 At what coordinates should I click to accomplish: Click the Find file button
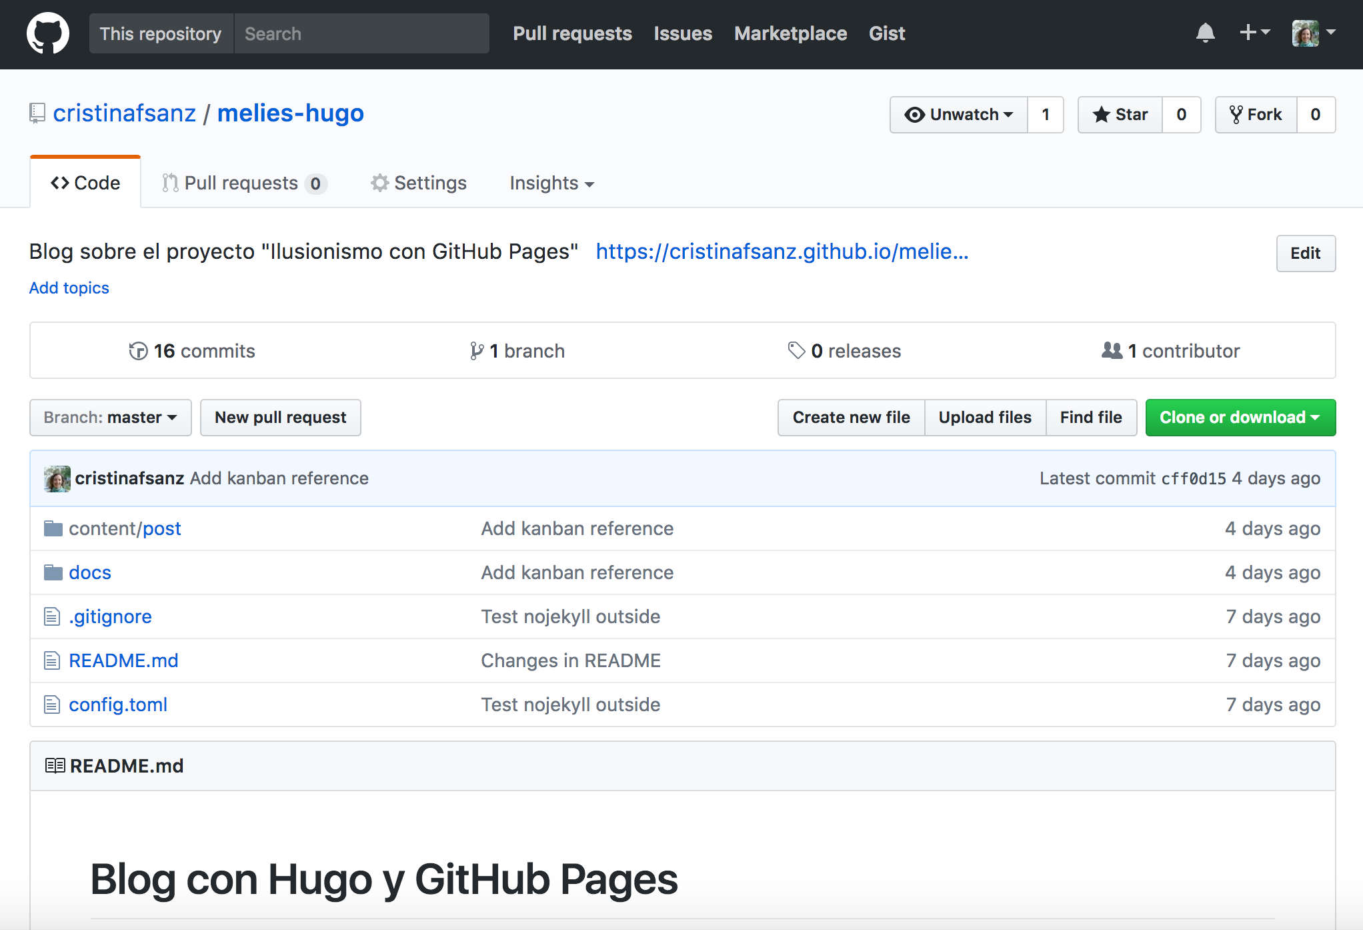(1091, 418)
